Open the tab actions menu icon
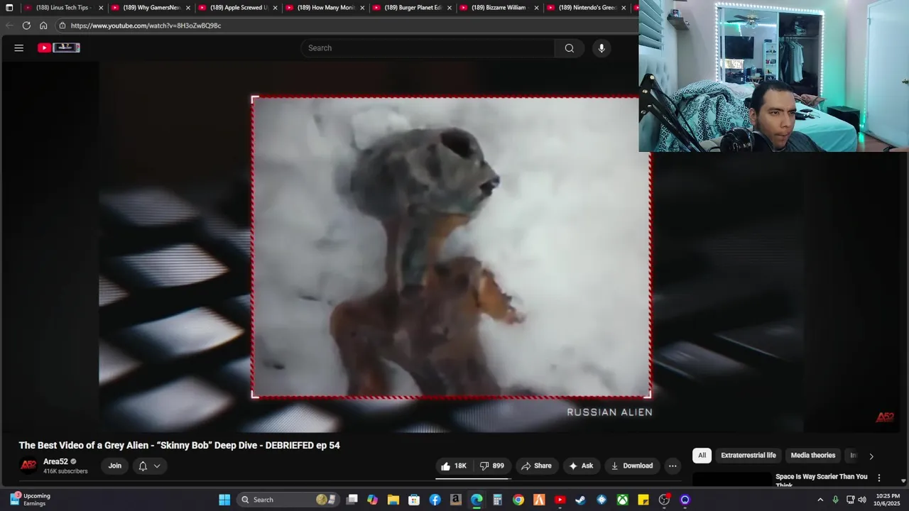Screen dimensions: 909x511 click(9, 8)
